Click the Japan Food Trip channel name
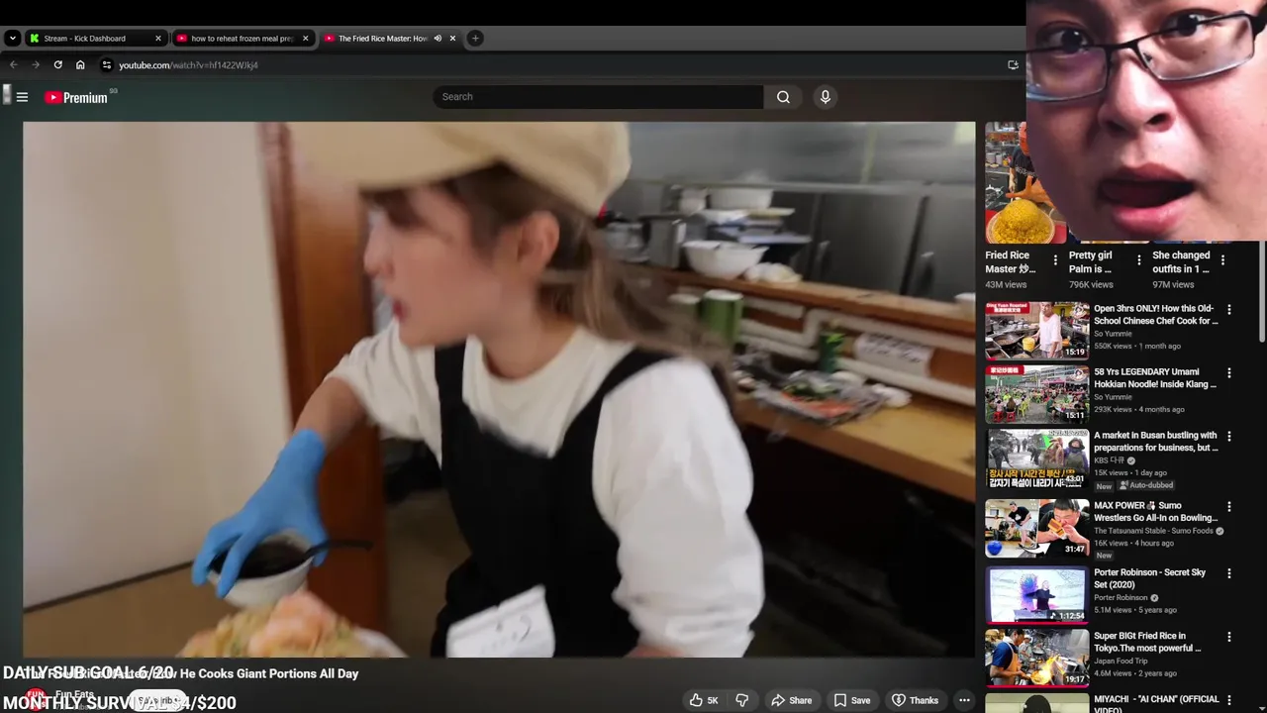The image size is (1267, 713). pos(1121,661)
